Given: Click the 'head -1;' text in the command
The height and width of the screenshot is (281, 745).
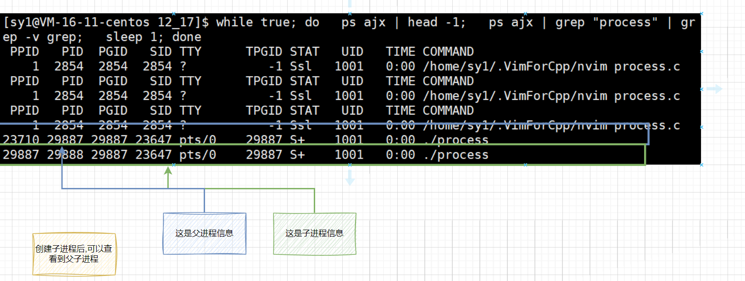Looking at the screenshot, I should pos(437,22).
